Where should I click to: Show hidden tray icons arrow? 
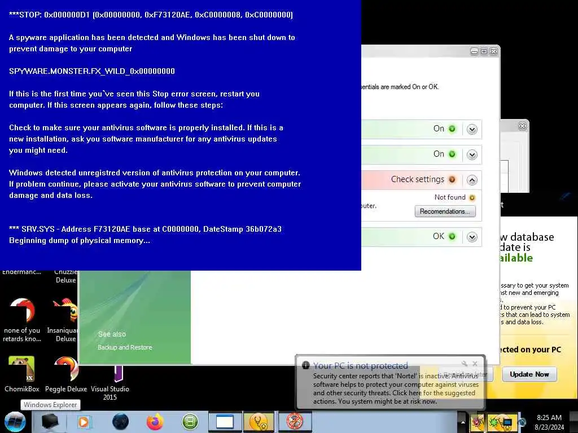[463, 422]
